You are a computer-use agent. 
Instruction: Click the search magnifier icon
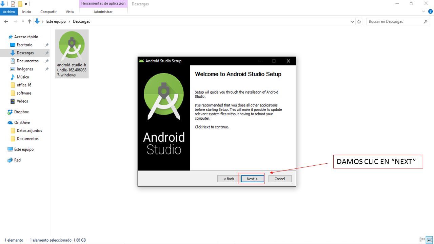point(426,21)
